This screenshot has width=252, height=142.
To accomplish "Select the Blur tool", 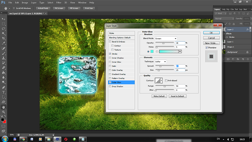I will pos(3,77).
